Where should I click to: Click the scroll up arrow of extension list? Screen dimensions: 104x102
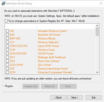(x=97, y=26)
